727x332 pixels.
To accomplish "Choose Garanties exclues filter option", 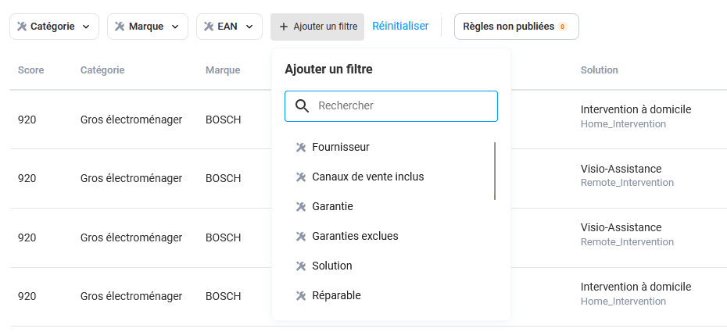I will tap(355, 236).
